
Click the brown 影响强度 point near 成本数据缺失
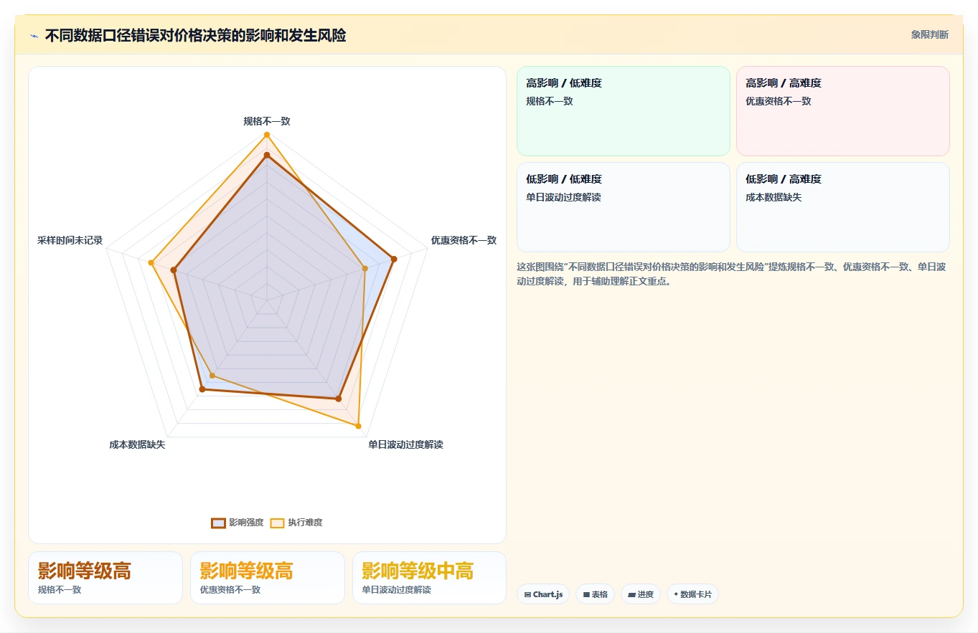pyautogui.click(x=202, y=389)
